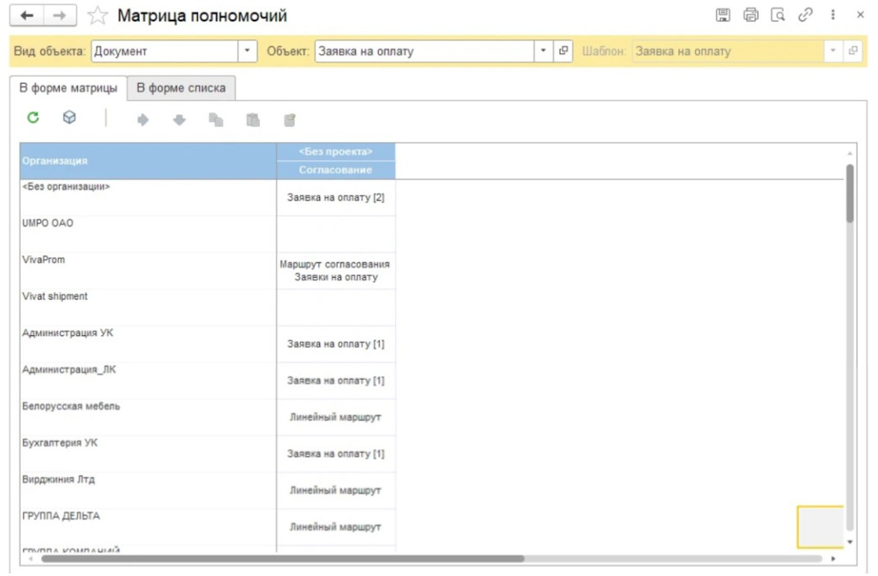
Task: Select the VivaProm organization row
Action: click(147, 271)
